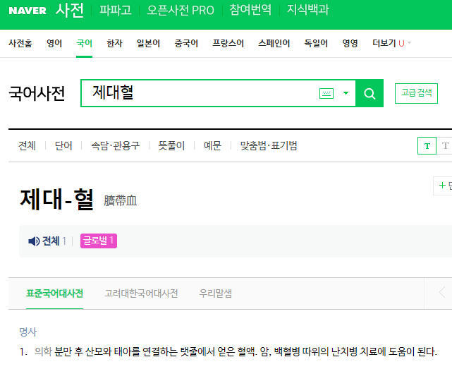Click the magnifier search button
This screenshot has height=369, width=452.
pos(369,93)
